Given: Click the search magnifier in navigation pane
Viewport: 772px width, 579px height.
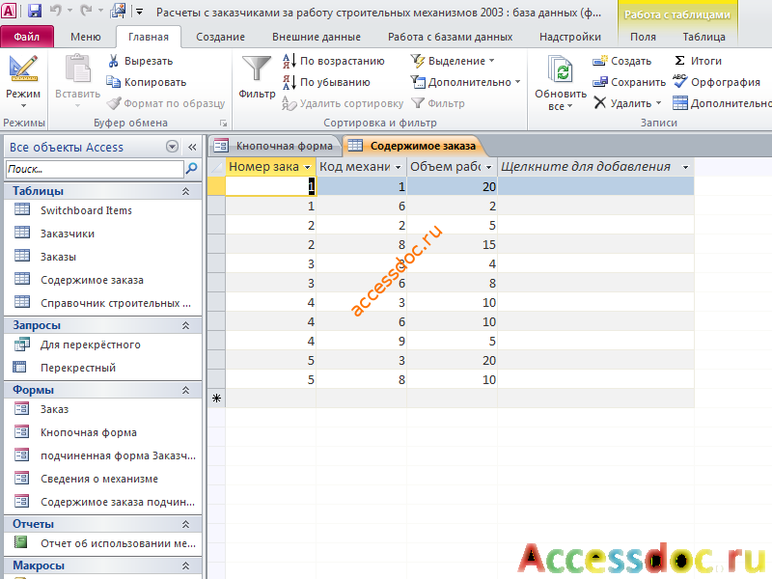Looking at the screenshot, I should point(191,169).
